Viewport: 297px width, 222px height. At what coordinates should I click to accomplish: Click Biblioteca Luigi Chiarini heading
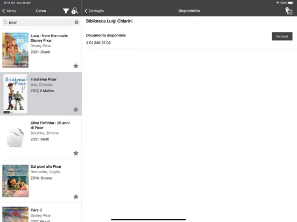pos(109,21)
